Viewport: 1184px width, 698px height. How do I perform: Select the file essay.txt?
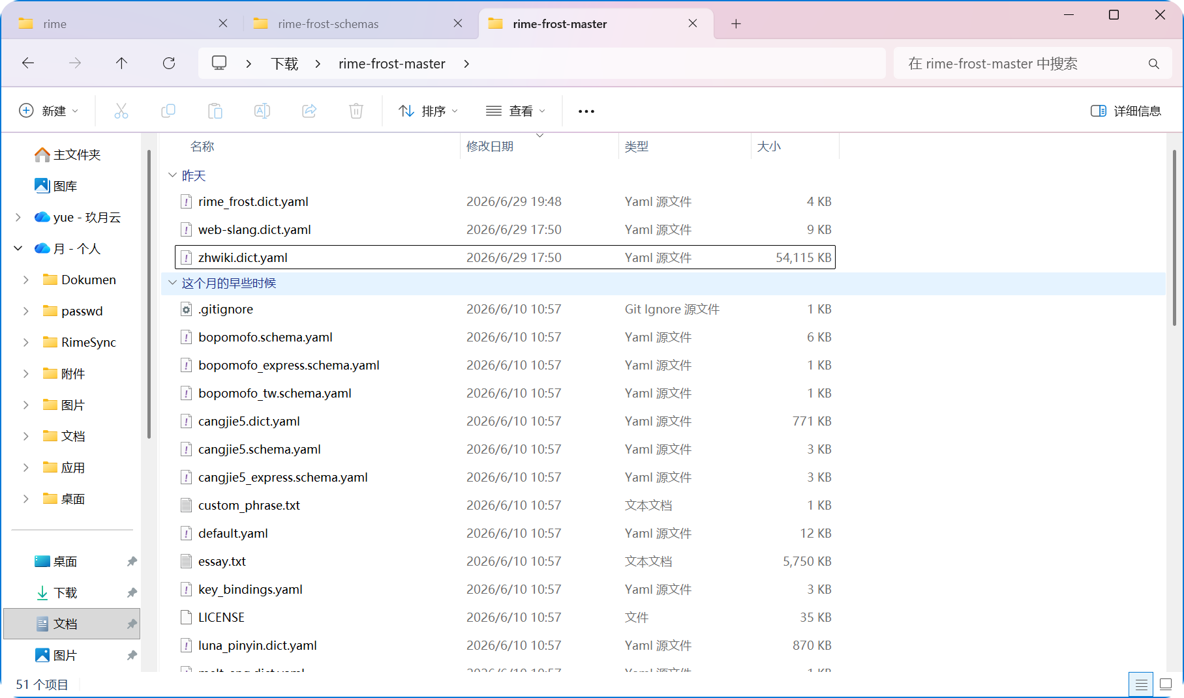tap(505, 561)
